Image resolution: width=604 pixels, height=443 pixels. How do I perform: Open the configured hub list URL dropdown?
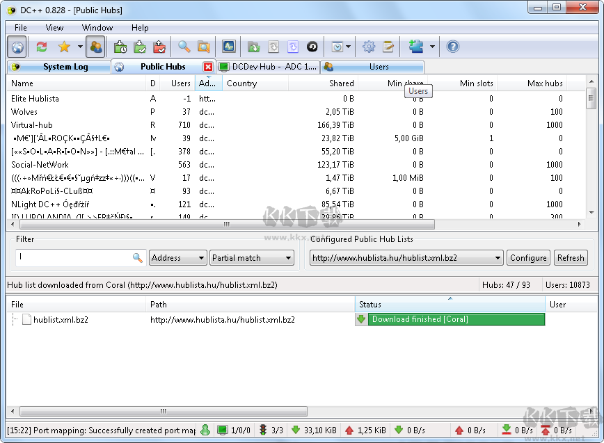point(406,258)
